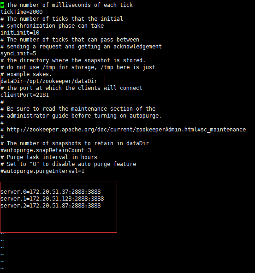Click the '# synchronization phase can take' comment
255x273 pixels.
tap(52, 26)
